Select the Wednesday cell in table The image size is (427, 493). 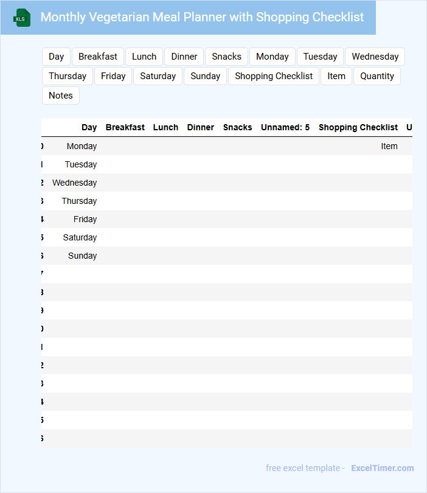74,183
